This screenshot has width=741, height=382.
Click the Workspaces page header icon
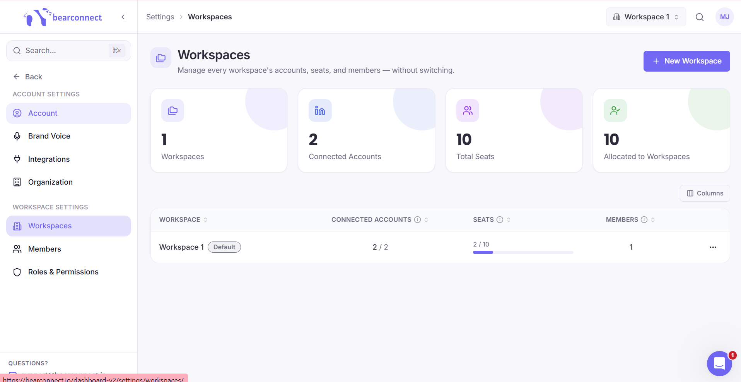tap(161, 58)
